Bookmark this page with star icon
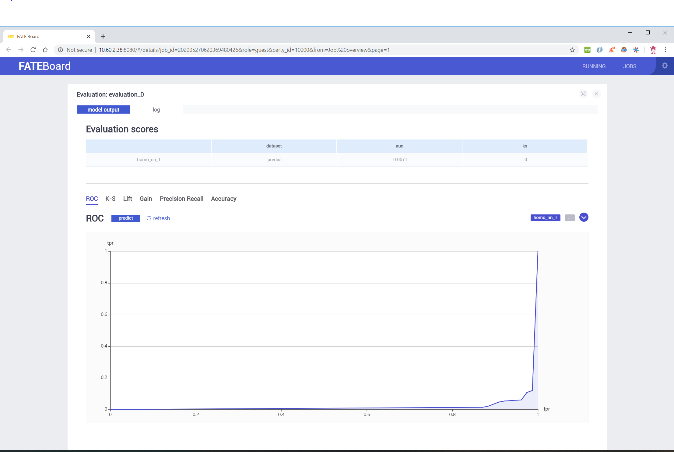674x452 pixels. point(572,50)
